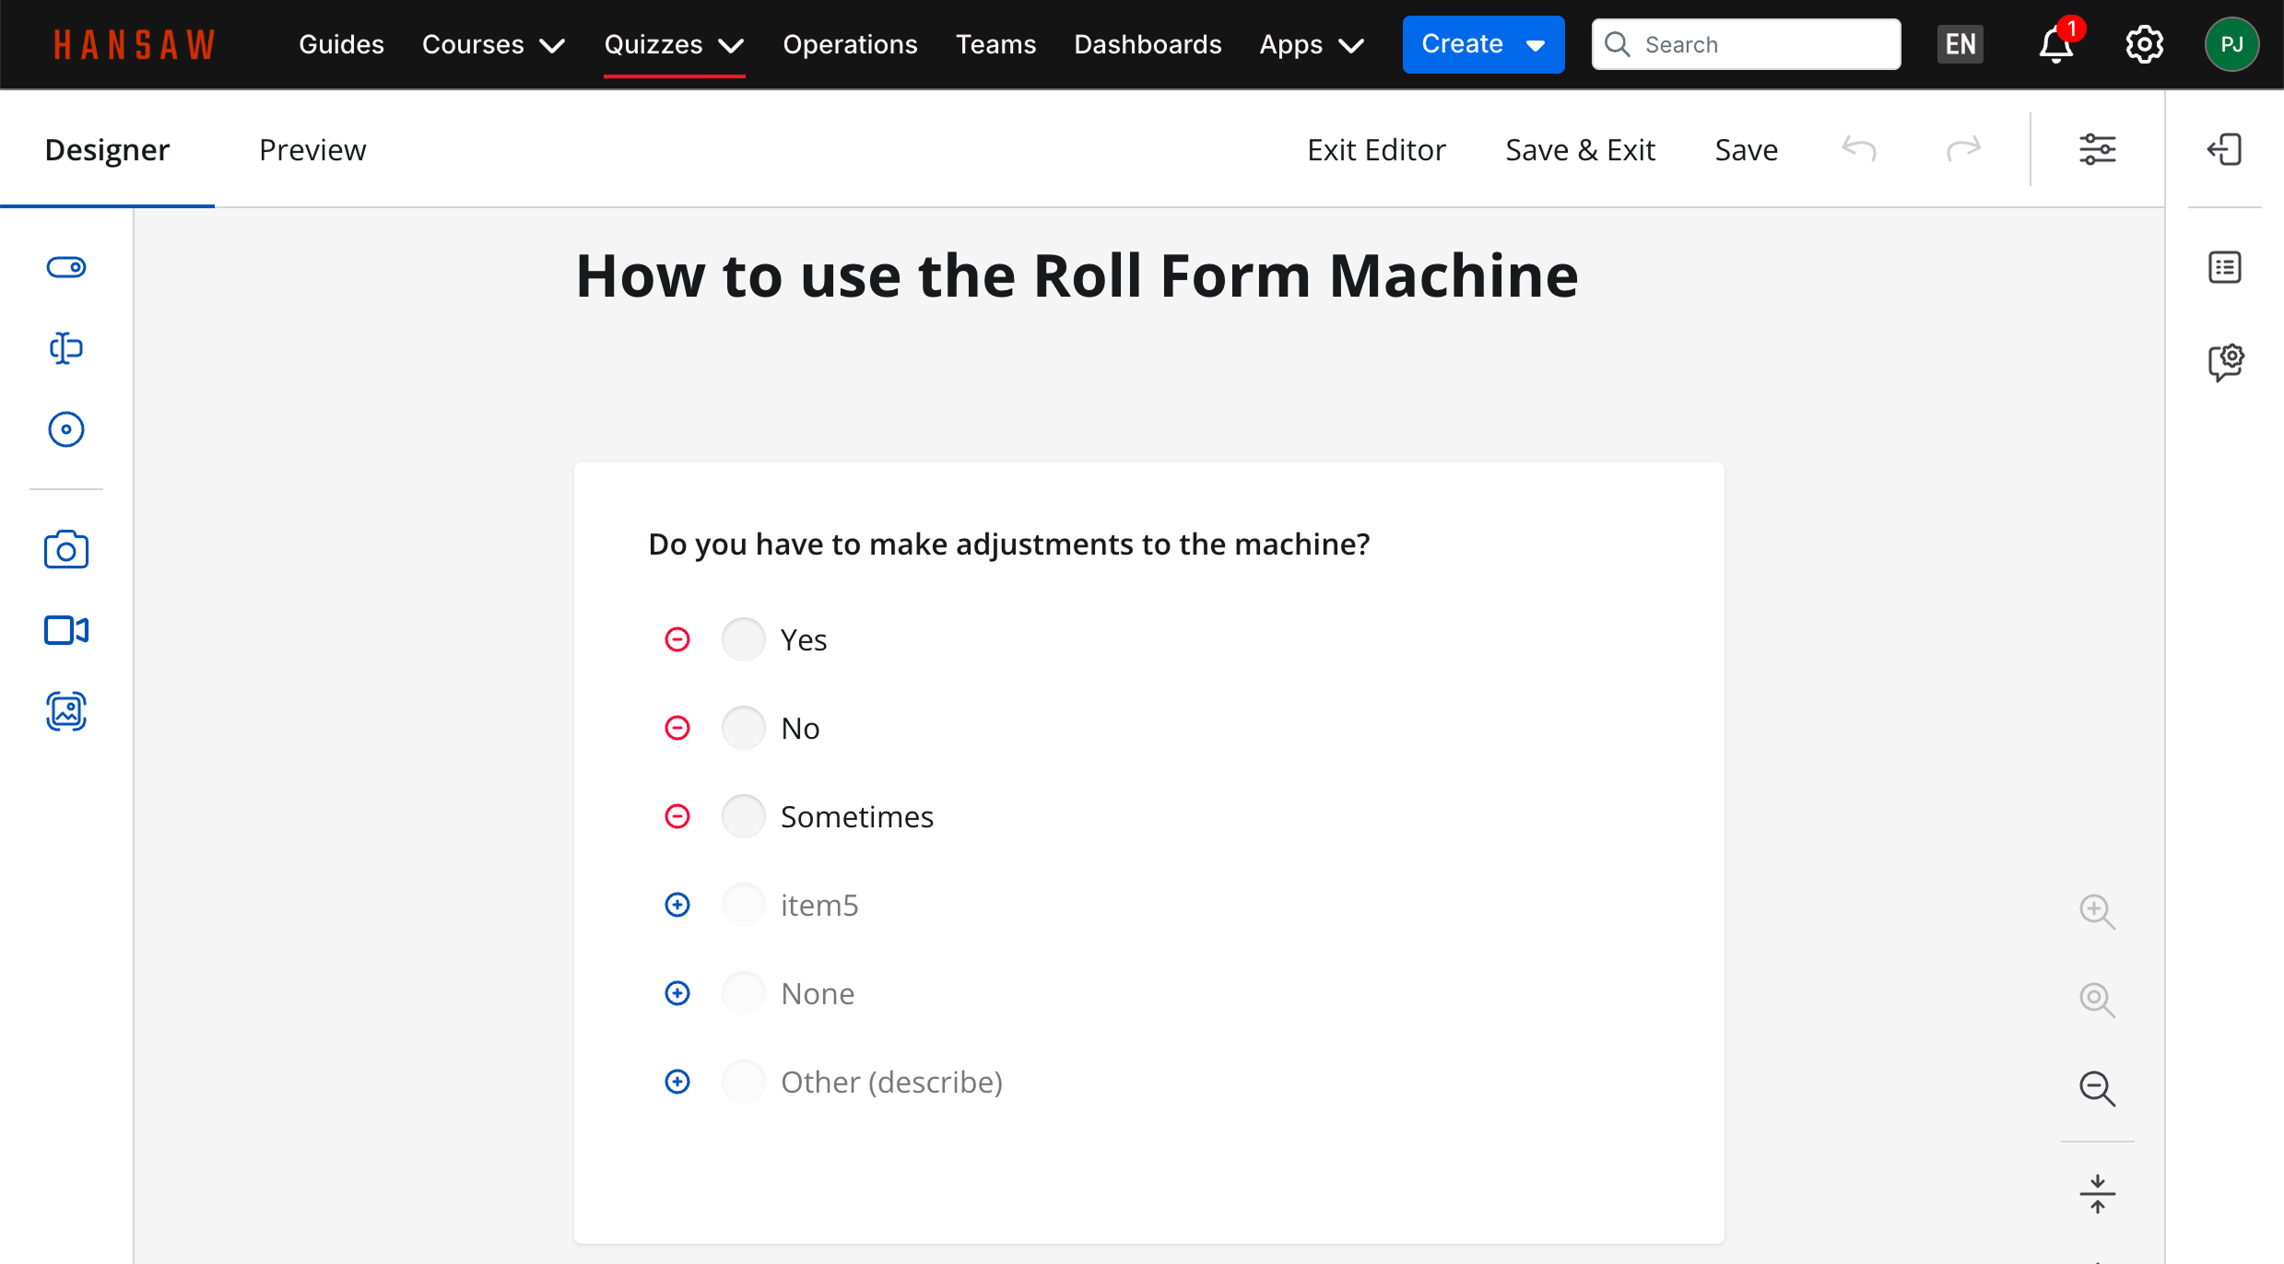Screen dimensions: 2284x1264
Task: Open the comment settings panel icon
Action: (2225, 362)
